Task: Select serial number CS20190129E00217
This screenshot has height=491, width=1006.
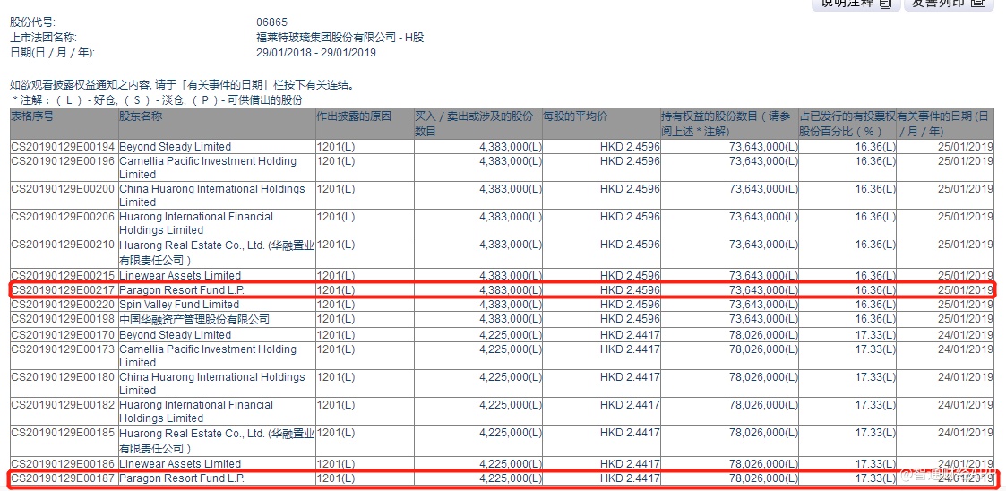Action: [x=63, y=290]
